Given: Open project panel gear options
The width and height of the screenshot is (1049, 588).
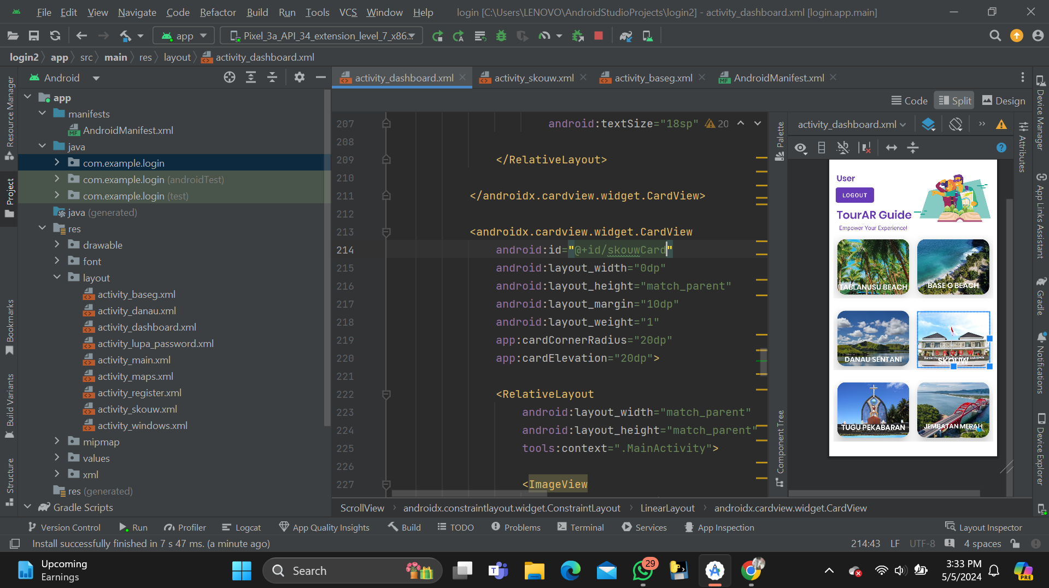Looking at the screenshot, I should (299, 78).
